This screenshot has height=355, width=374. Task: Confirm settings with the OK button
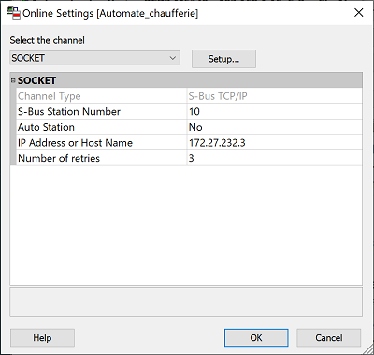click(256, 338)
